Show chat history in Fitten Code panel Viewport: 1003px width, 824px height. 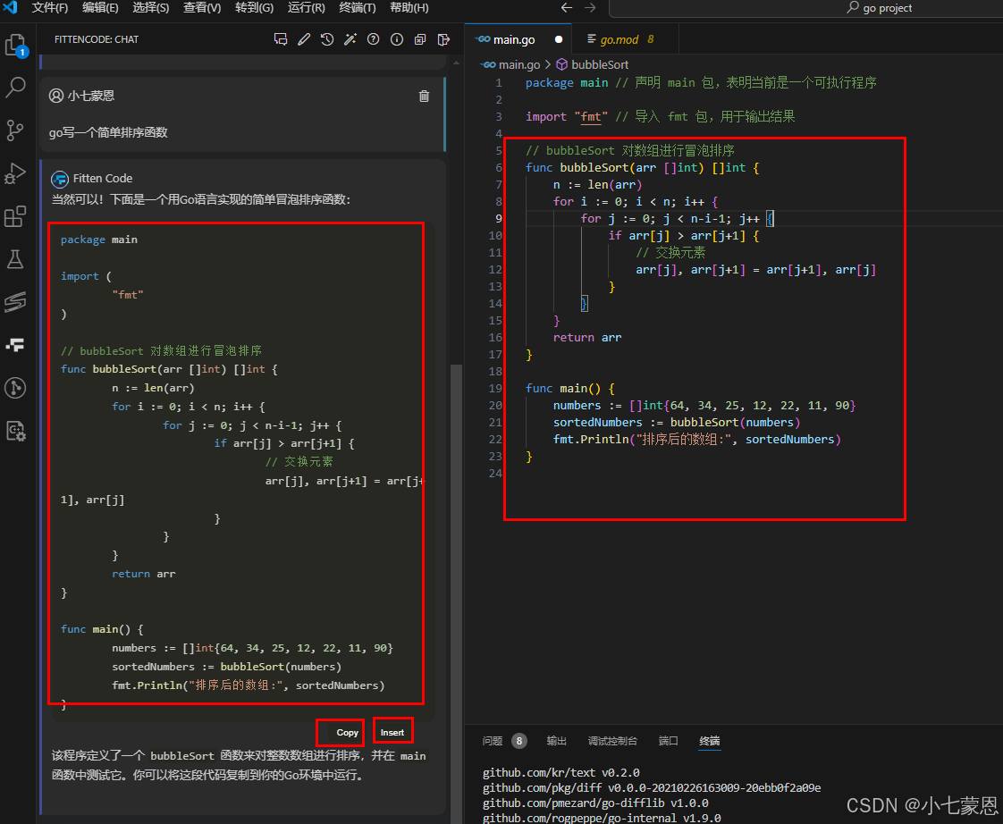327,39
